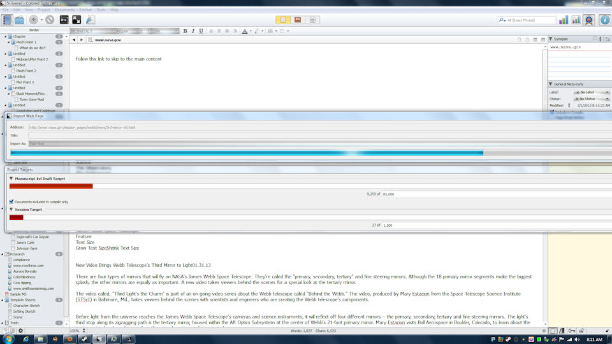The height and width of the screenshot is (344, 612).
Task: Click the Session Target progress bar
Action: coord(310,217)
